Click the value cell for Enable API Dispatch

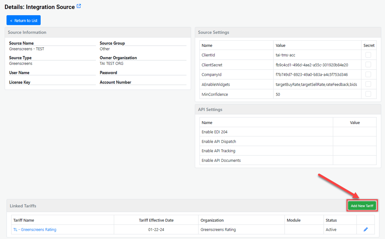(354, 142)
